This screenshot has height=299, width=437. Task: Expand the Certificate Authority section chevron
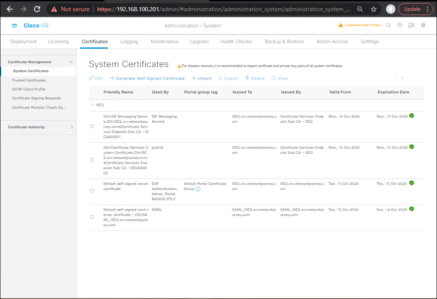pyautogui.click(x=72, y=127)
